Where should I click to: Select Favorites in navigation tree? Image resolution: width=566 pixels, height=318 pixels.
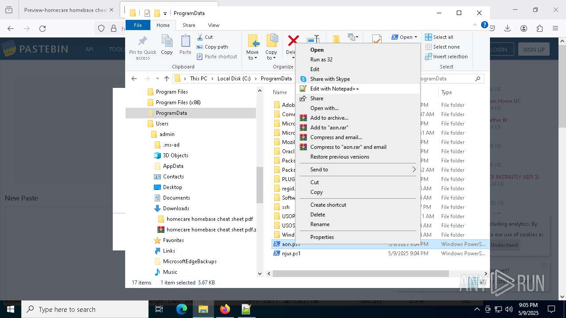[x=173, y=240]
